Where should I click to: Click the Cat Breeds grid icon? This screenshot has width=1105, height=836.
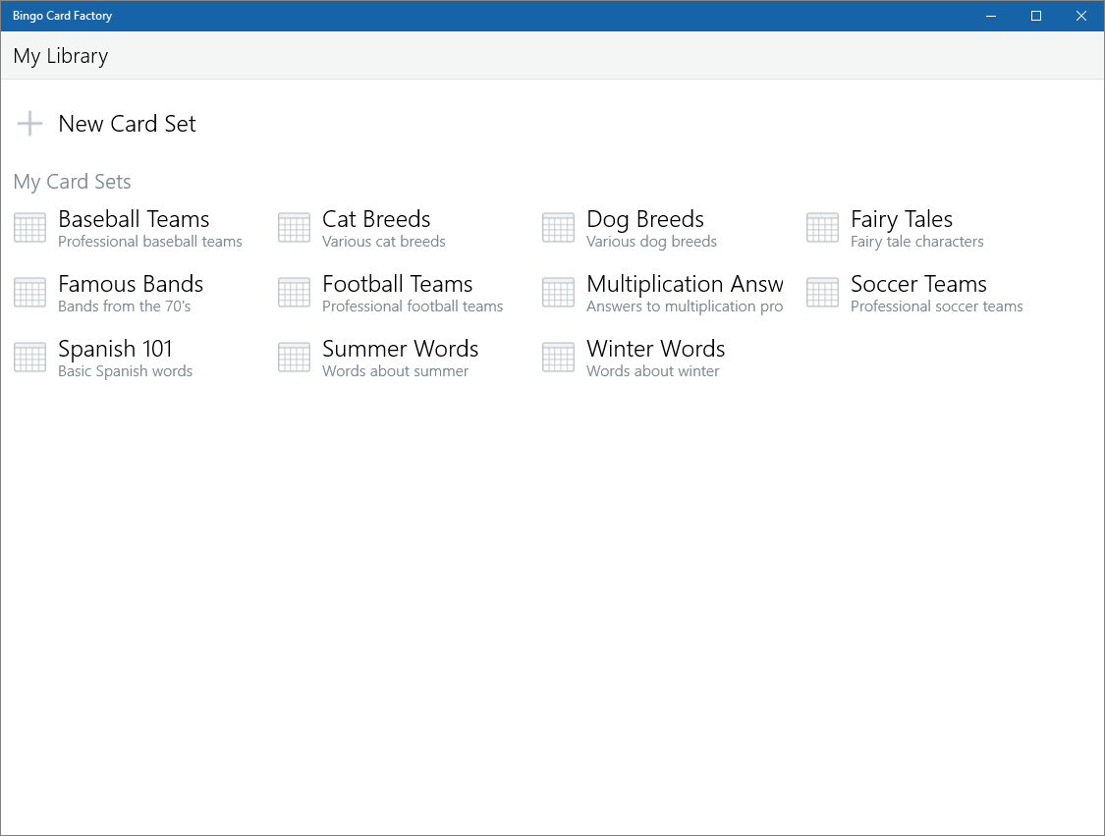[294, 228]
